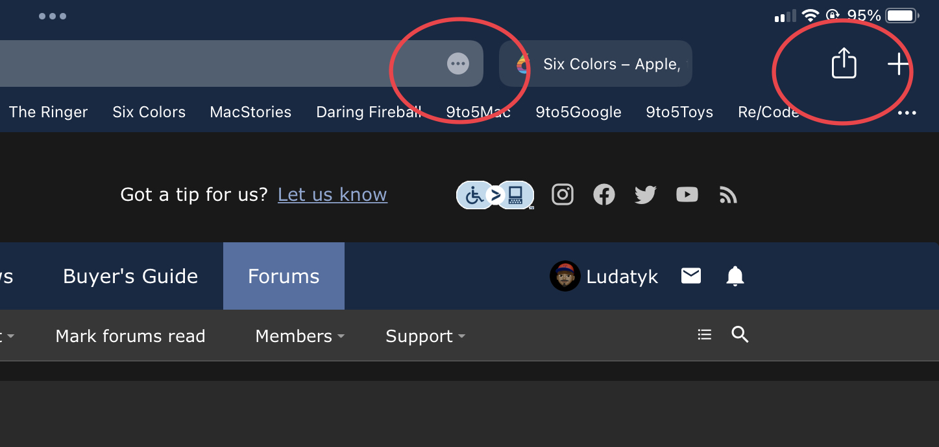
Task: Open MacRumors Twitter bird icon
Action: pos(645,194)
